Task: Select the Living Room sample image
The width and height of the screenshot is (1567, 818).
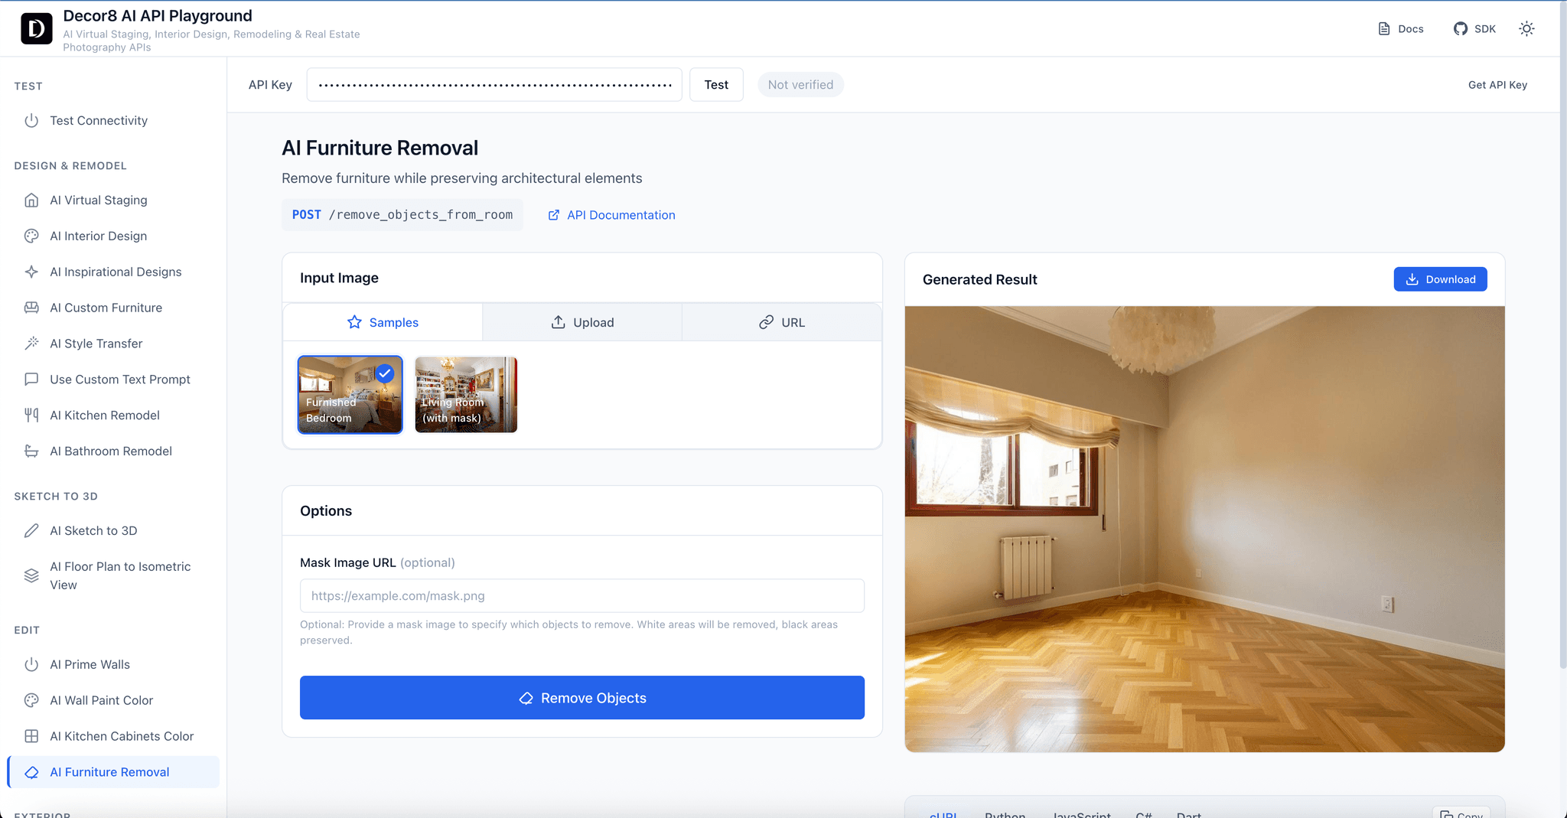Action: pos(465,394)
